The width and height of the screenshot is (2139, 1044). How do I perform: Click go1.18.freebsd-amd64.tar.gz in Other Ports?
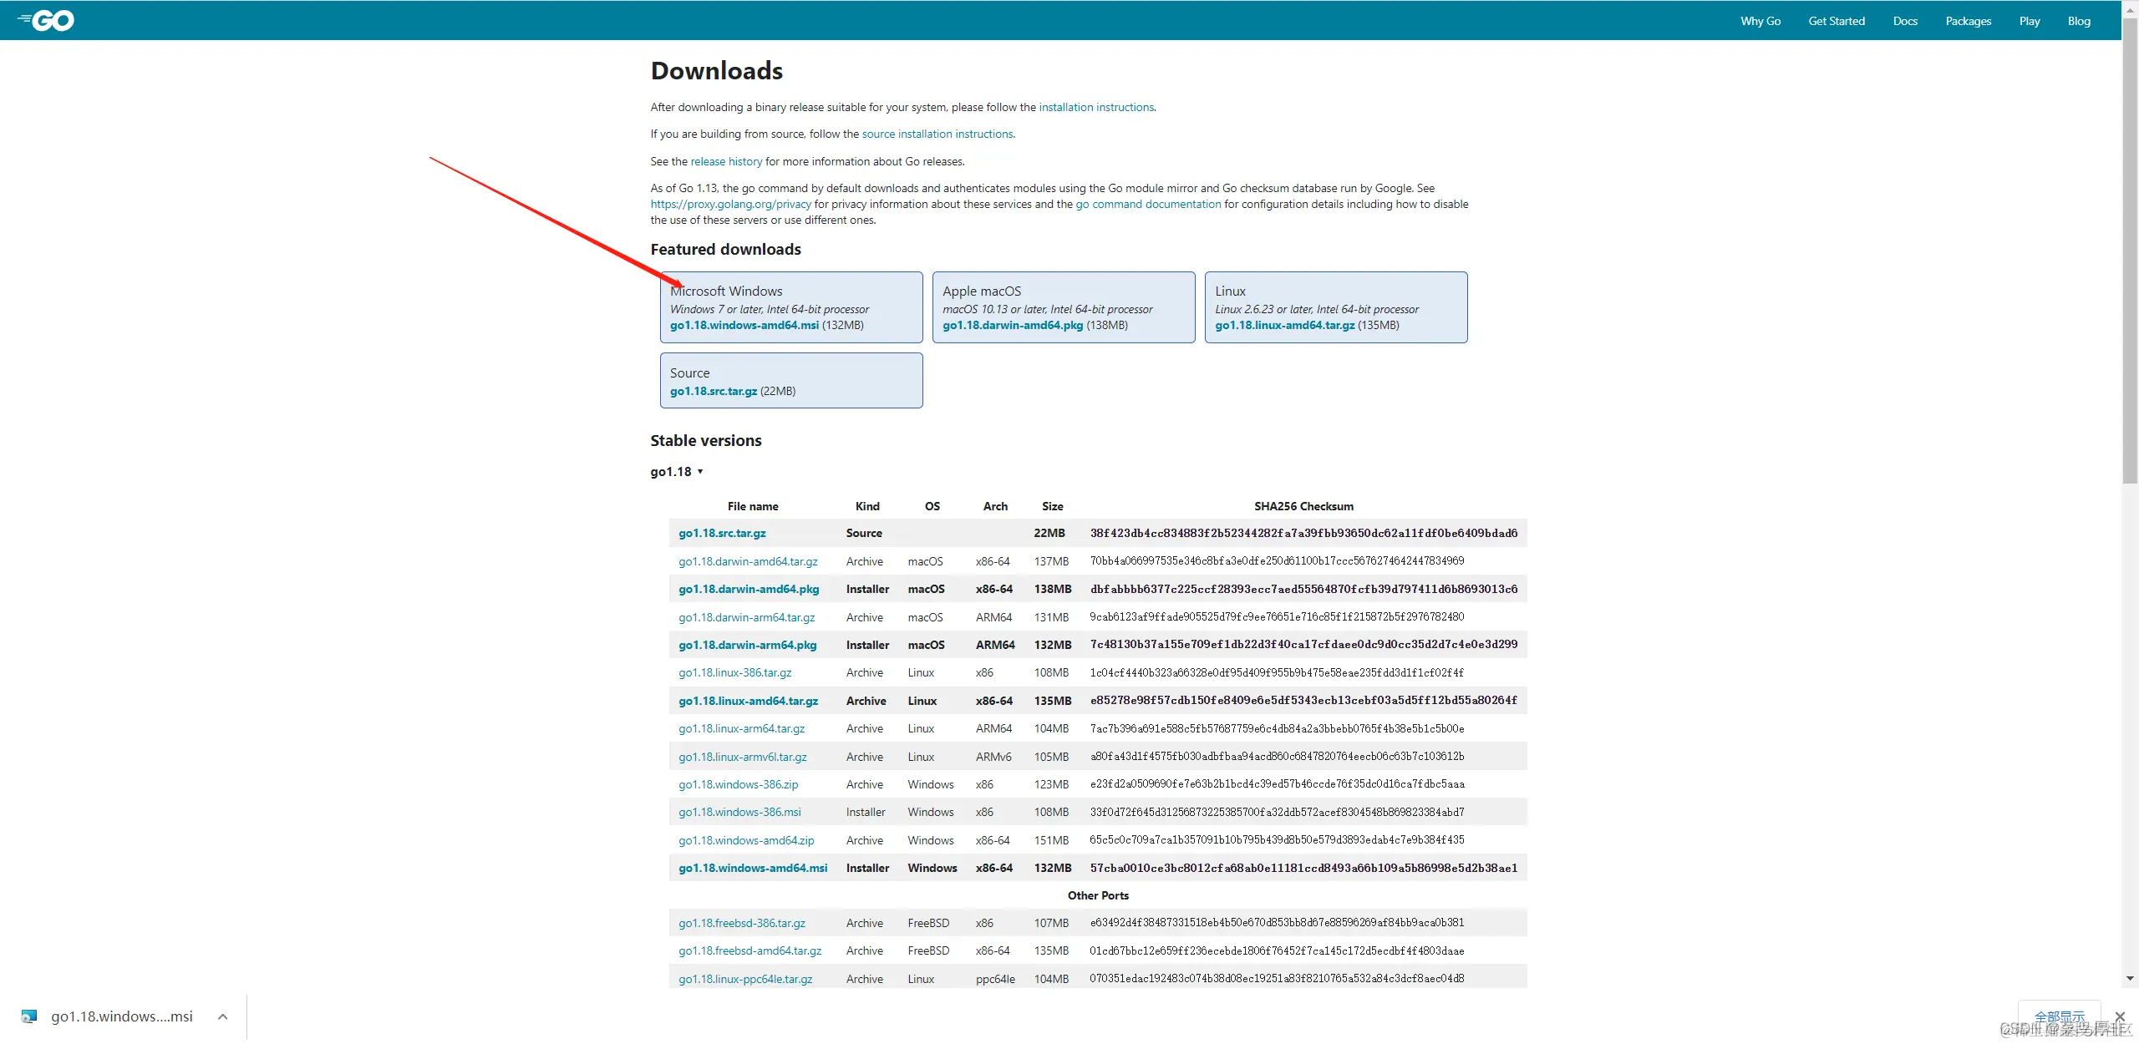point(749,951)
